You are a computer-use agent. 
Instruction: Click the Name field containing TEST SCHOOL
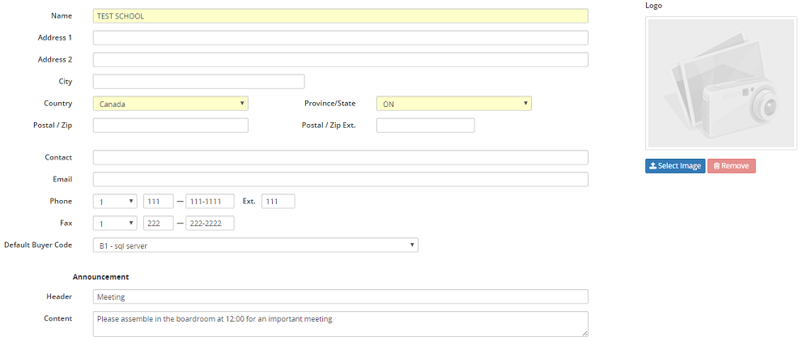[340, 15]
